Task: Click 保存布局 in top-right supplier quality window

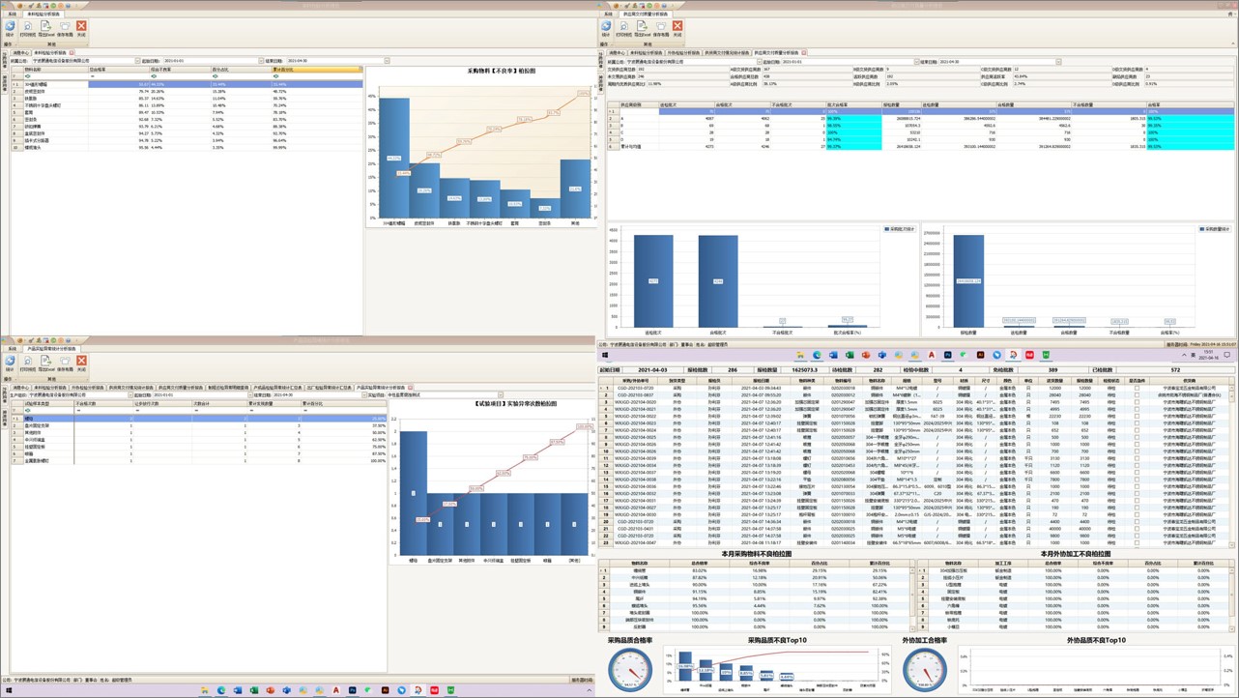Action: point(661,28)
